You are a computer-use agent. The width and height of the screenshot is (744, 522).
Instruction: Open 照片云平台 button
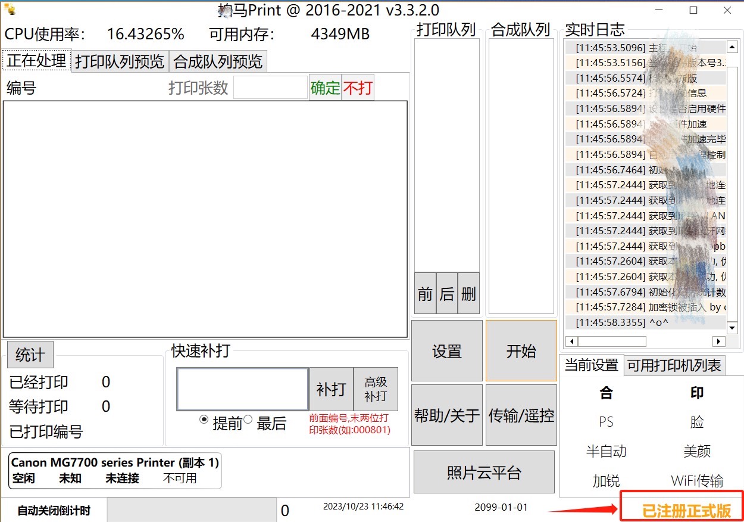[x=484, y=473]
